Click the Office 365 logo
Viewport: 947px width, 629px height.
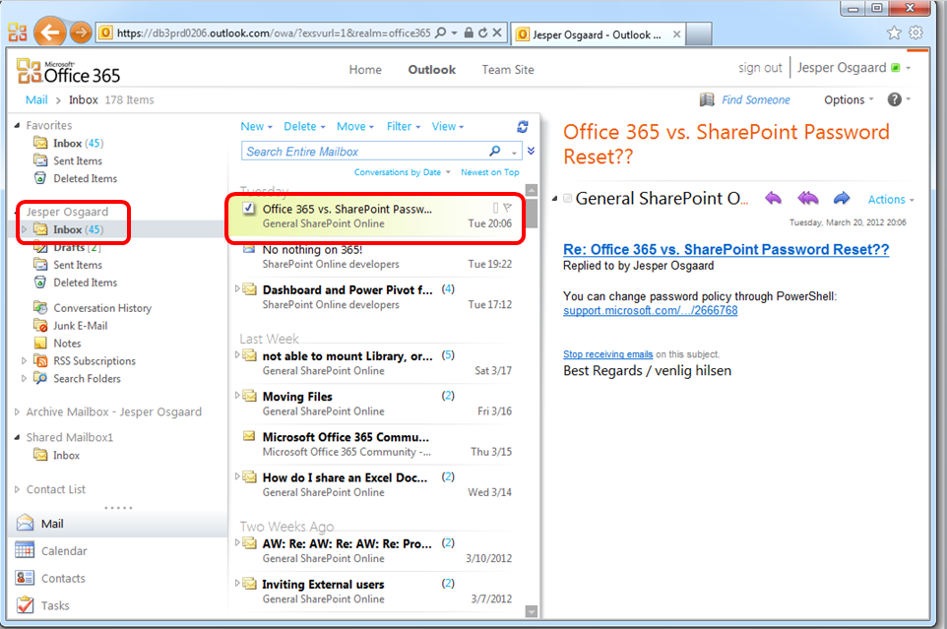[68, 71]
